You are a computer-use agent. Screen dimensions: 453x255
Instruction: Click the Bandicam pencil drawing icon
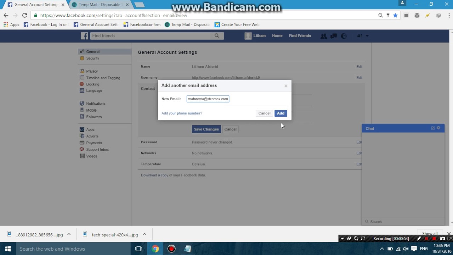[419, 239]
